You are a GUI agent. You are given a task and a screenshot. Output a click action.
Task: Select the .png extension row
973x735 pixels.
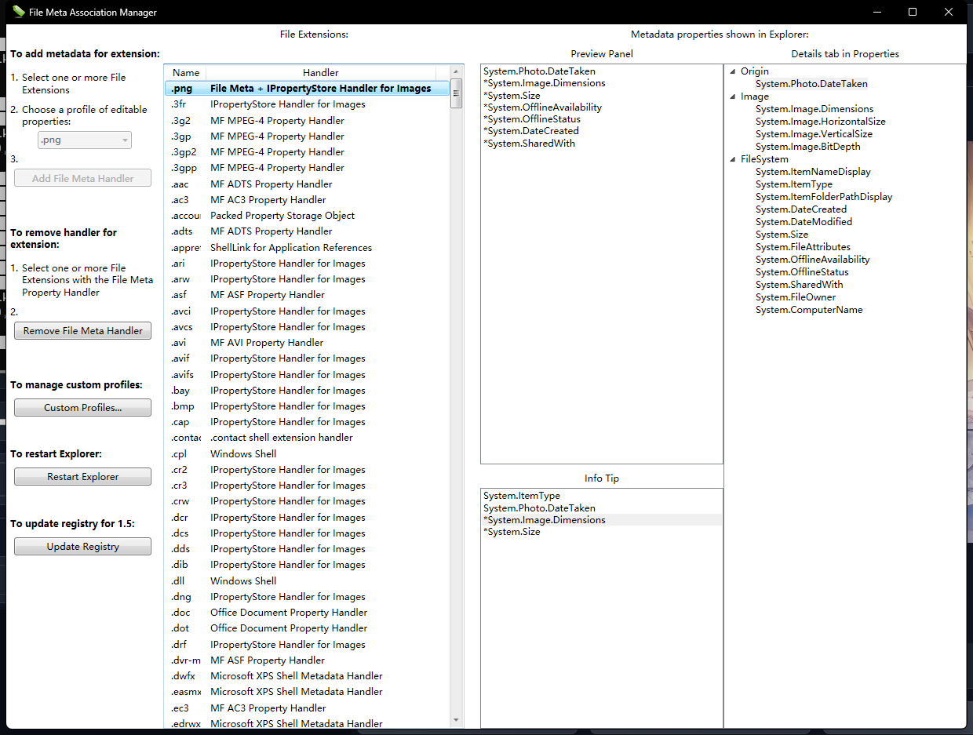coord(308,89)
